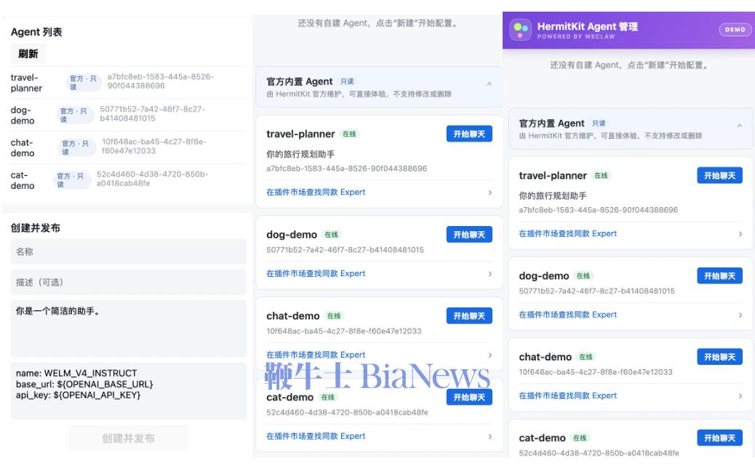Open 在插件市场查找同款 Expert link under dog-demo, right panel
755x471 pixels.
[x=567, y=315]
